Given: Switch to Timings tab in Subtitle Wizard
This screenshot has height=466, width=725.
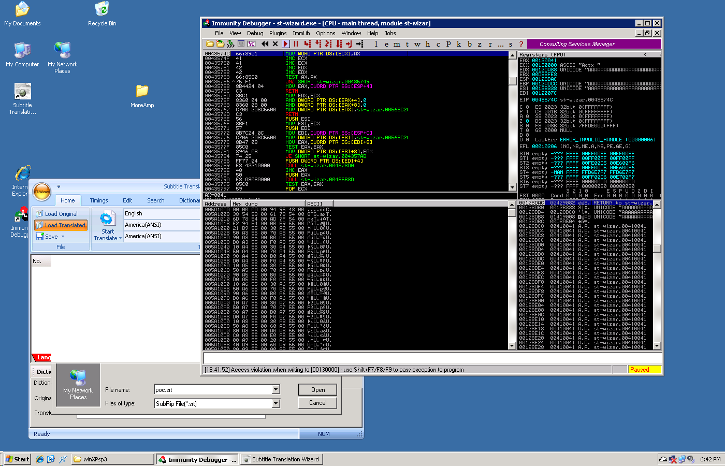Looking at the screenshot, I should [99, 200].
